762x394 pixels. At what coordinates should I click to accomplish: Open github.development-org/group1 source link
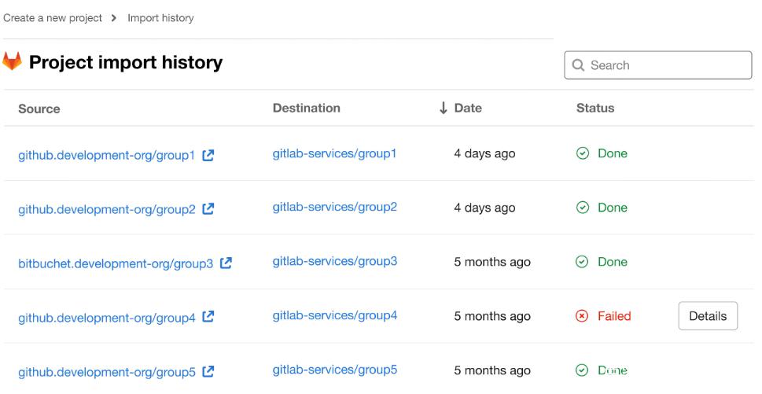coord(106,156)
